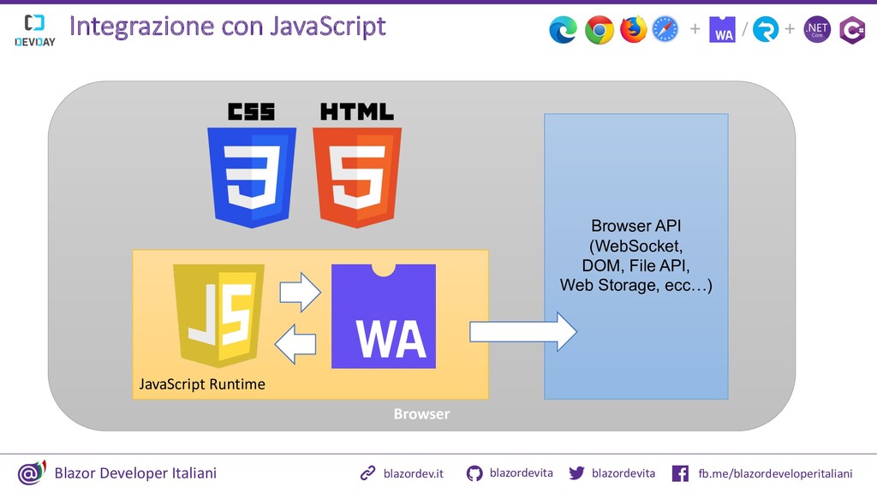The height and width of the screenshot is (493, 877).
Task: Click the .NET Core round icon
Action: tap(817, 29)
